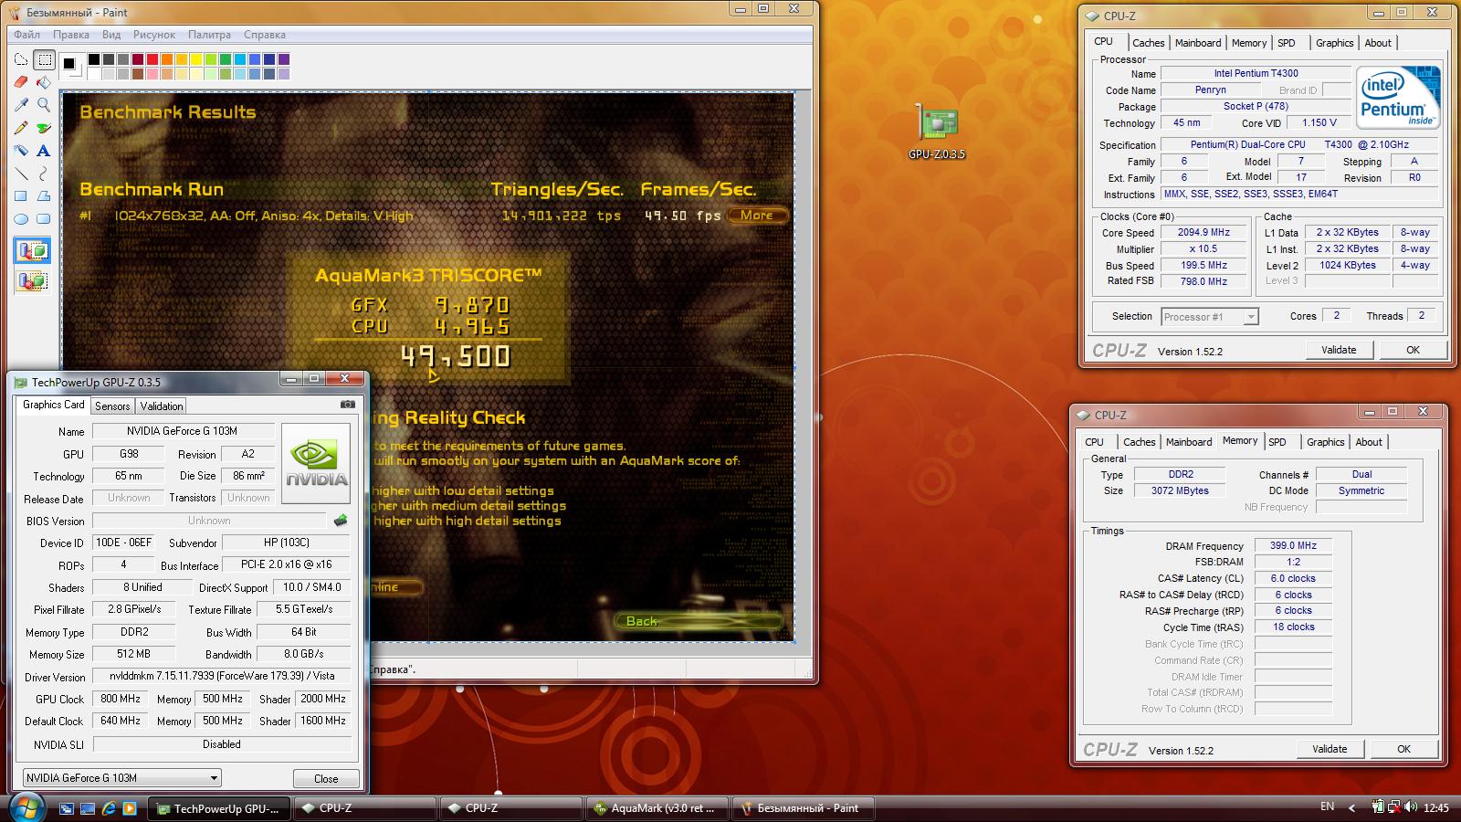Click the Close button in GPU-Z

326,779
